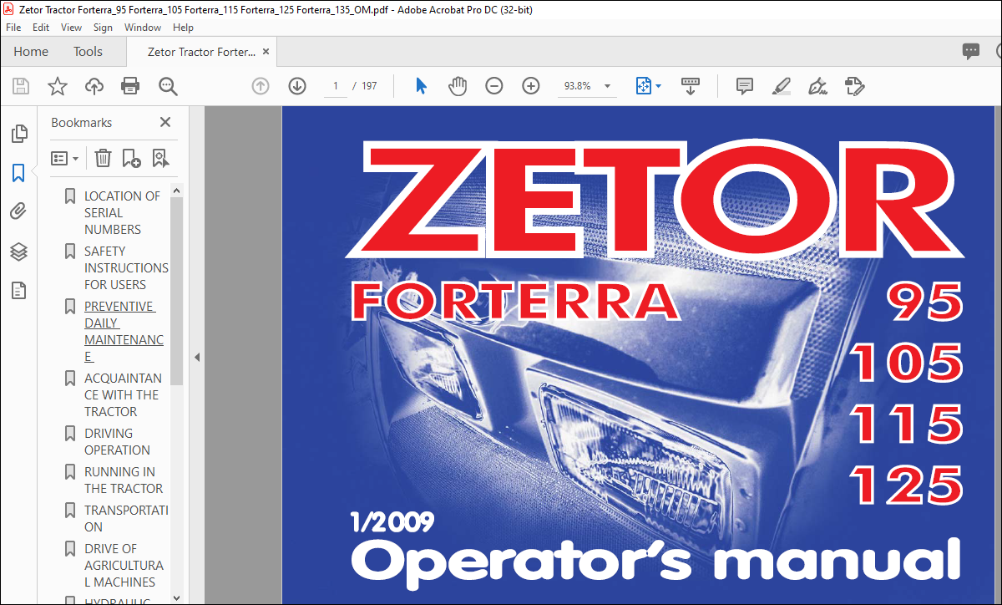Zoom in with the plus icon

[531, 86]
